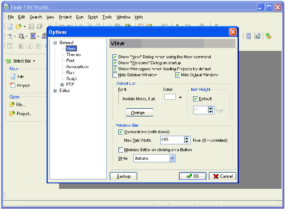
Task: Click the Select Bar green arrow icon
Action: pyautogui.click(x=8, y=61)
